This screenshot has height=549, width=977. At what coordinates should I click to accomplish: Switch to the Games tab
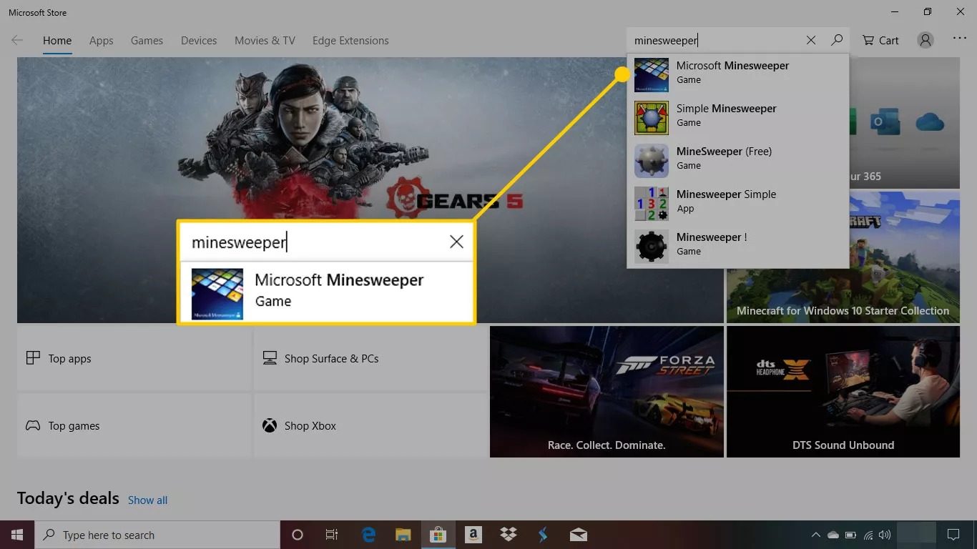[147, 41]
